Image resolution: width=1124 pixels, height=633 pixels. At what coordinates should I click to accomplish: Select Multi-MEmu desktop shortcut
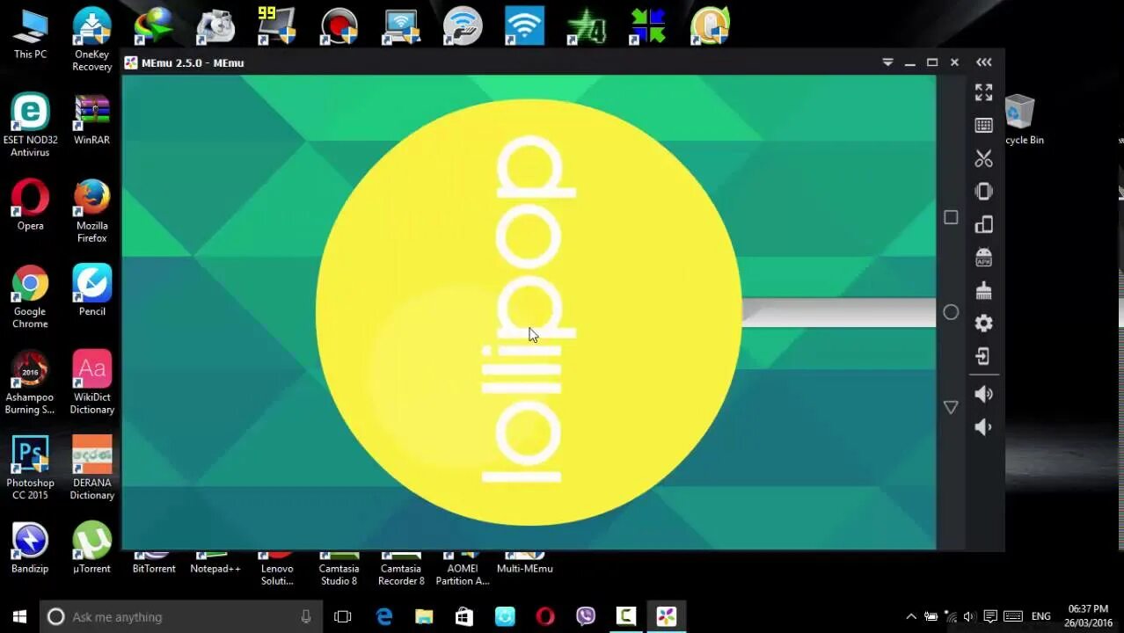click(525, 563)
